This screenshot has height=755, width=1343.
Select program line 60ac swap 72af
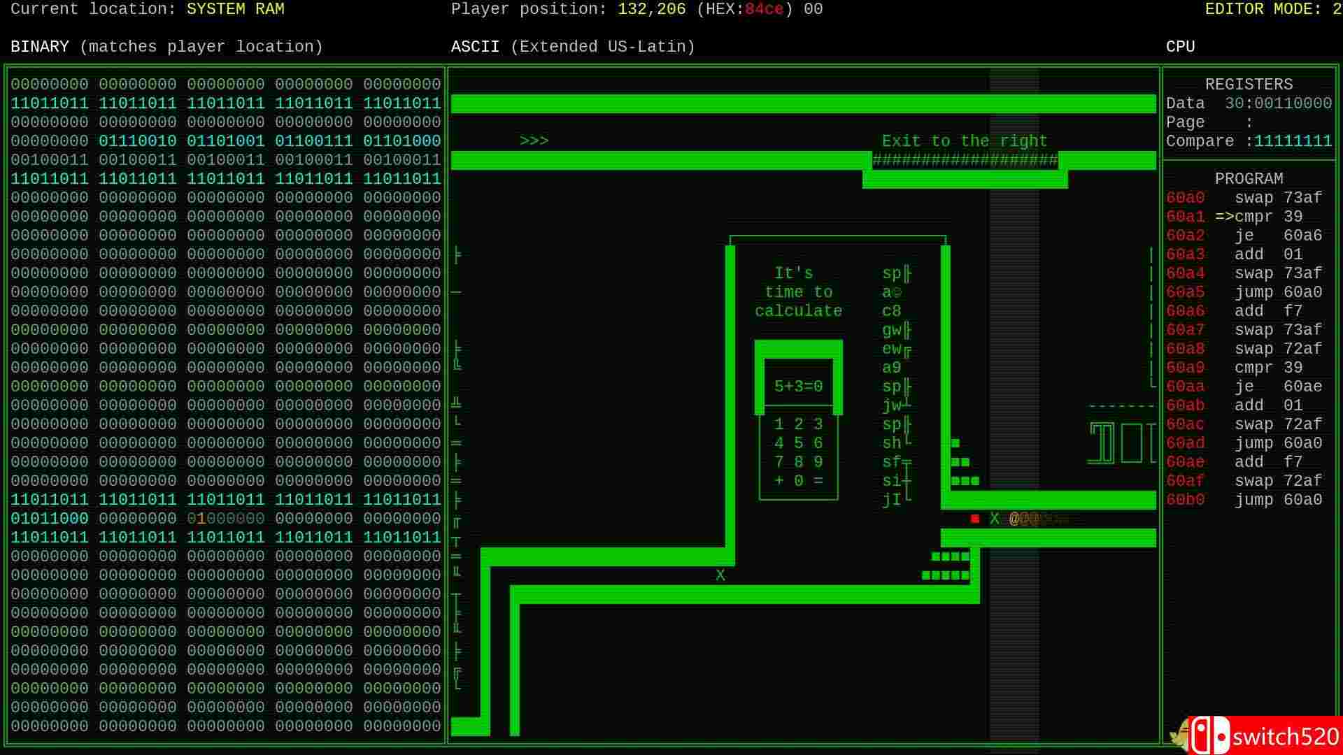[1244, 424]
